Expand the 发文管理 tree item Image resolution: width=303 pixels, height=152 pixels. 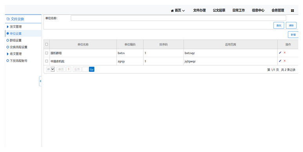click(x=7, y=27)
